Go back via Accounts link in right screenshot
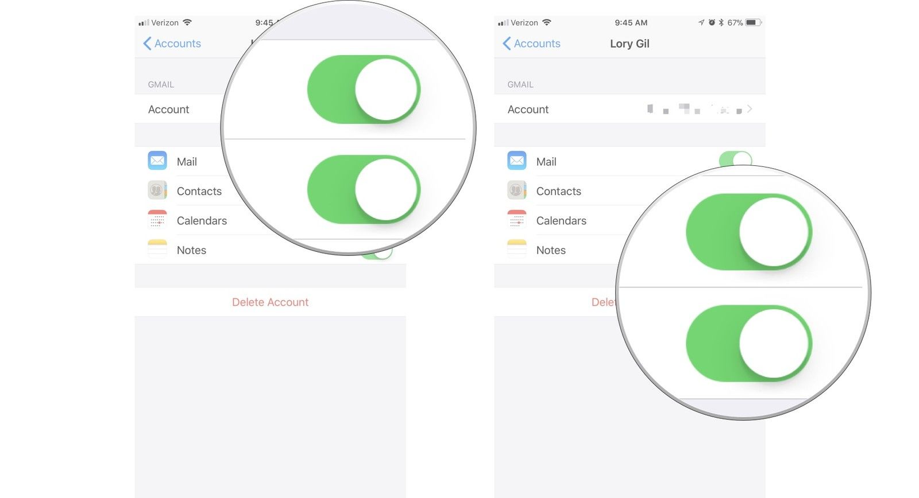The width and height of the screenshot is (919, 498). [536, 44]
